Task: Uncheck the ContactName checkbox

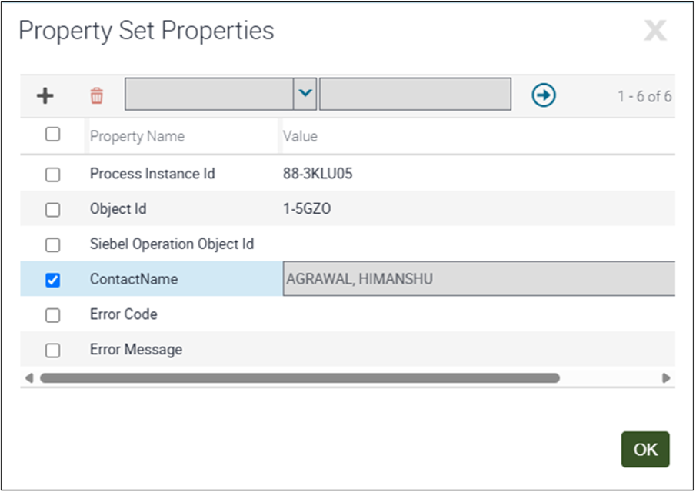Action: pos(53,279)
